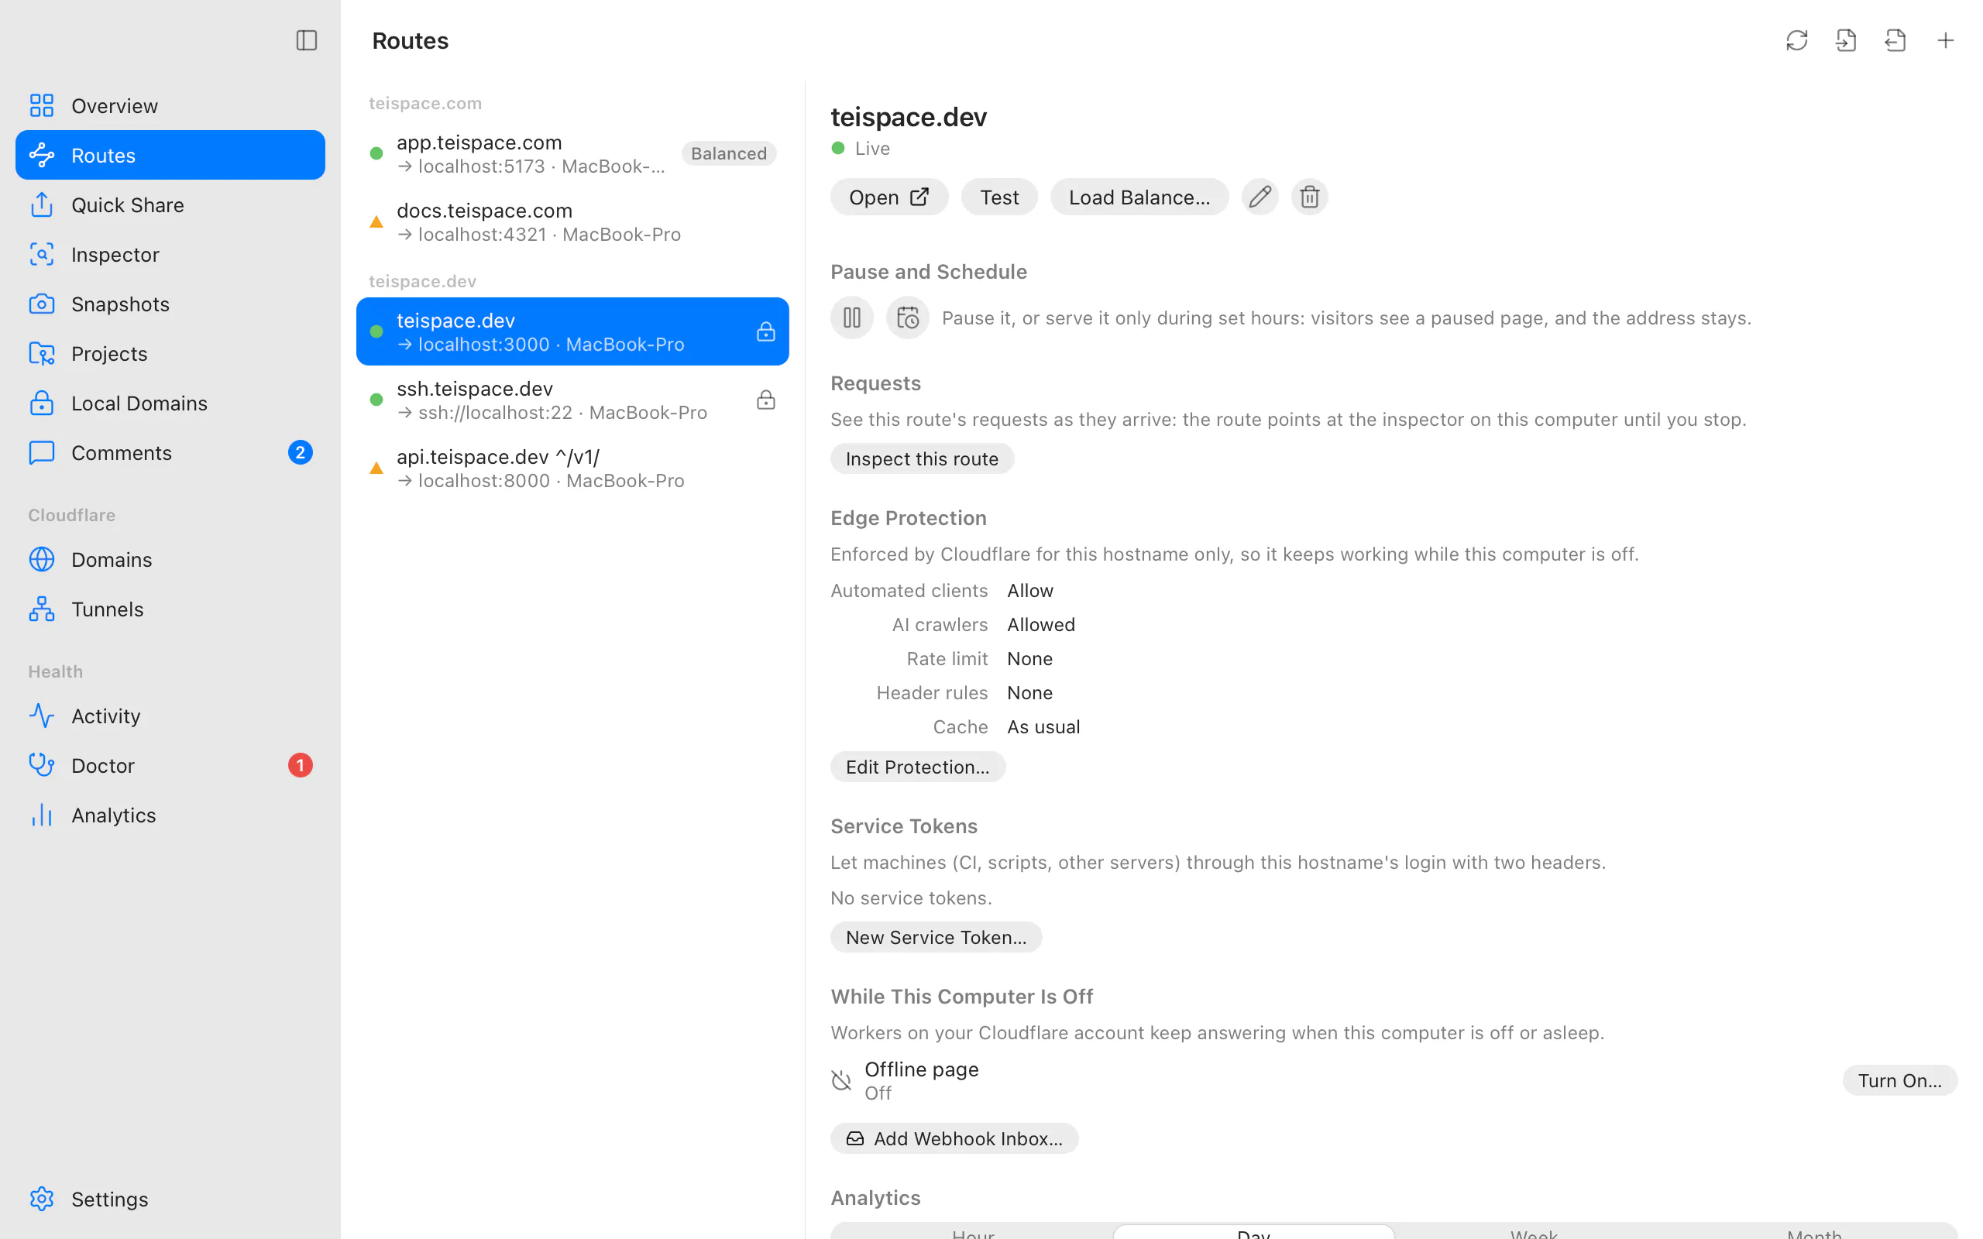This screenshot has height=1239, width=1983.
Task: Click Add Webhook Inbox... button
Action: (x=954, y=1138)
